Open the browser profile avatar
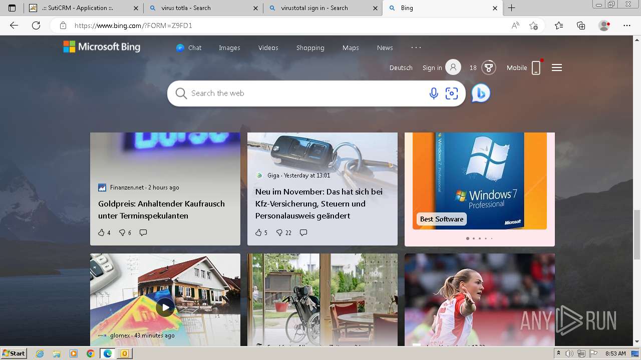Screen dimensions: 641x360 pyautogui.click(x=604, y=25)
